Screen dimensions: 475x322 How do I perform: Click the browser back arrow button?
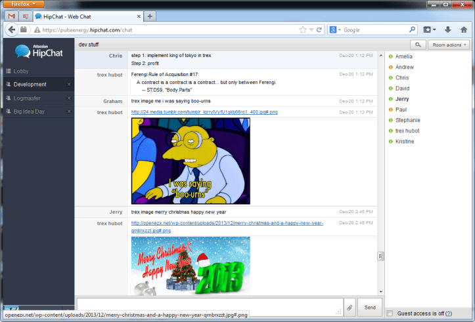tap(11, 30)
